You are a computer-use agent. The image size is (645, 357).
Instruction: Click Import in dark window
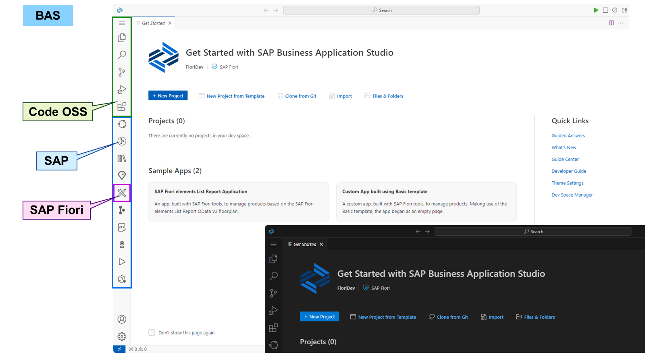click(x=492, y=317)
